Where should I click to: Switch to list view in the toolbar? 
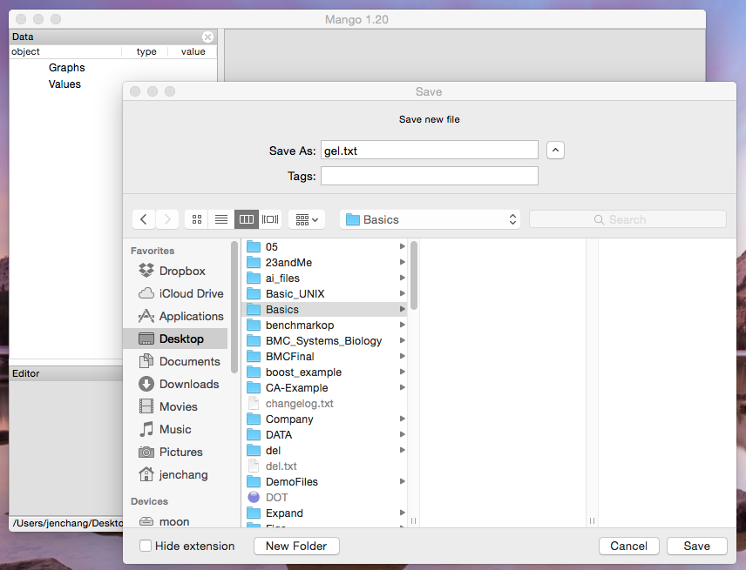[221, 219]
